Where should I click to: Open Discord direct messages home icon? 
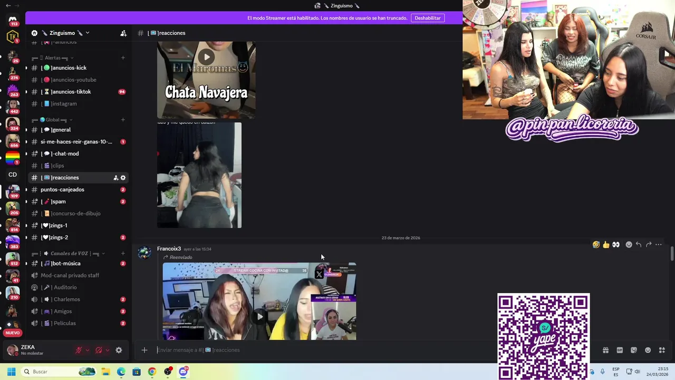click(13, 20)
